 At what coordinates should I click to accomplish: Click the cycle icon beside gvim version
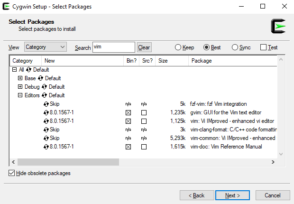pos(46,112)
